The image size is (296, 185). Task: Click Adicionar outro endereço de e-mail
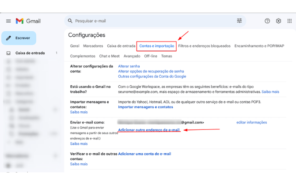(149, 130)
